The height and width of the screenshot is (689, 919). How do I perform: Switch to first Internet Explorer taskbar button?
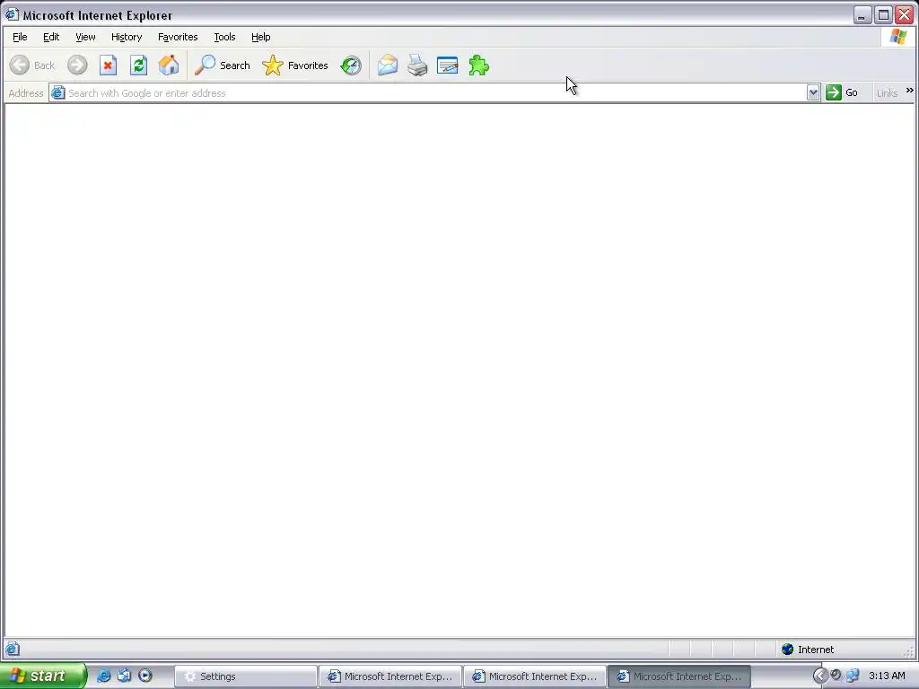tap(390, 676)
